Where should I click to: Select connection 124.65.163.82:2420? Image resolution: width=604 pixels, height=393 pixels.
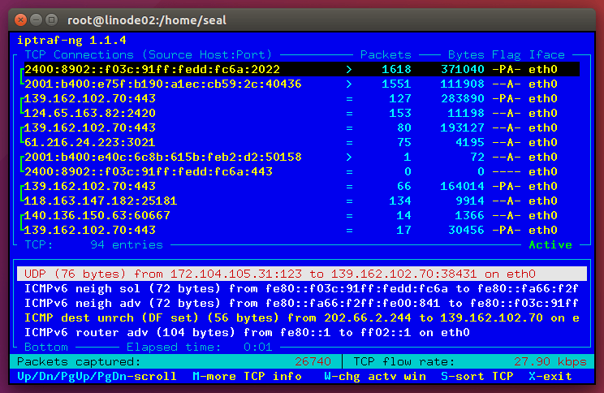coord(90,114)
